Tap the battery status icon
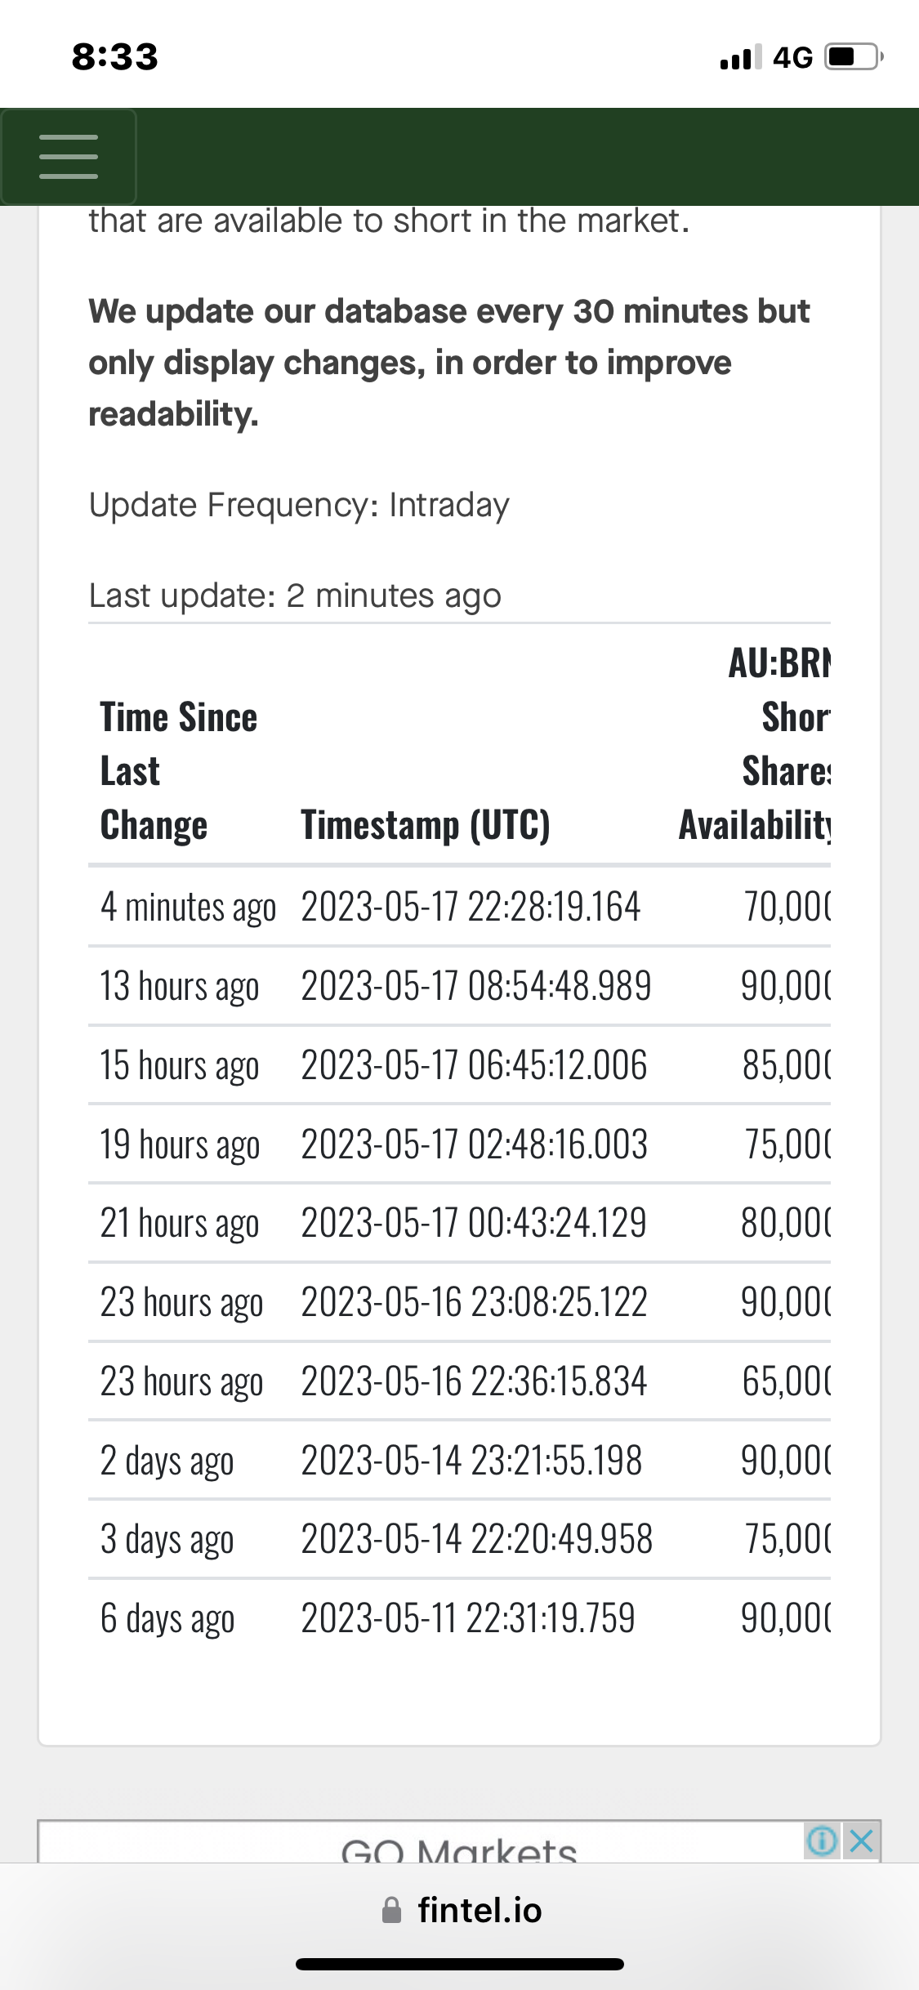The image size is (919, 1990). point(854,57)
